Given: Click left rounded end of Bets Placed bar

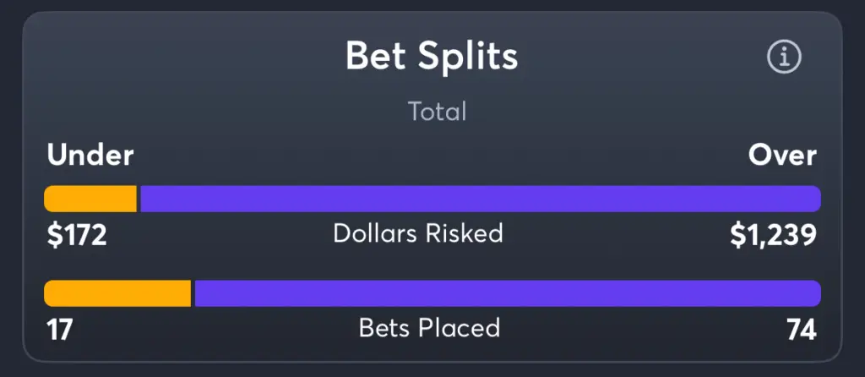Looking at the screenshot, I should (x=51, y=293).
